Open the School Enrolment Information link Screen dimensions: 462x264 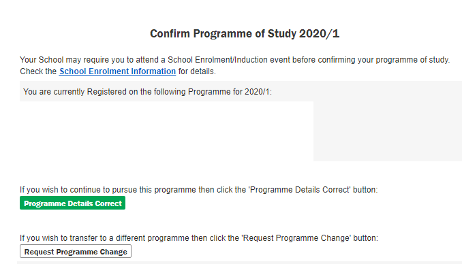117,71
